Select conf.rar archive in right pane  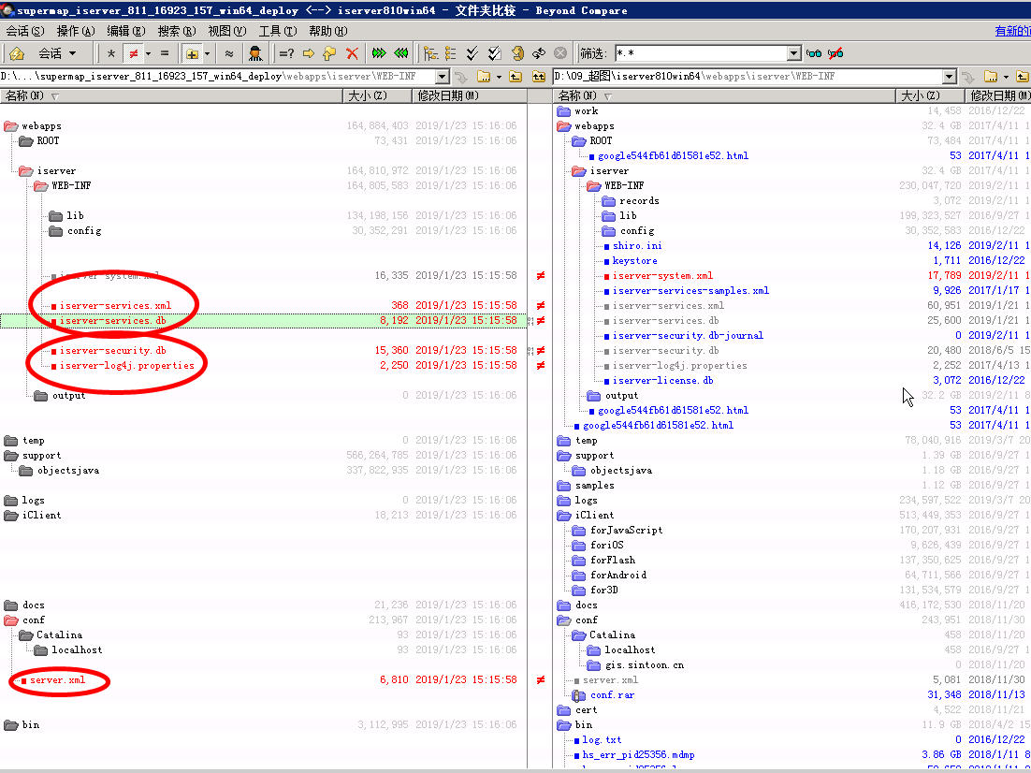point(612,695)
